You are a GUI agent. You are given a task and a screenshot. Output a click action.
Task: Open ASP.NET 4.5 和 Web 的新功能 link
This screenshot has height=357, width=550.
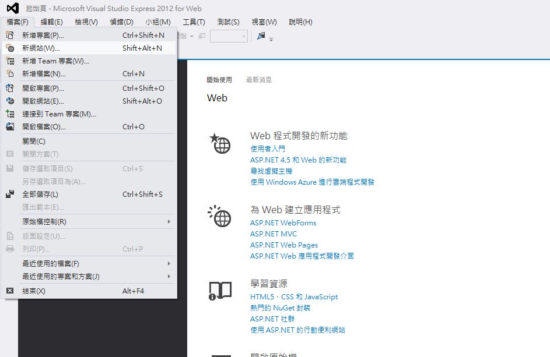298,160
